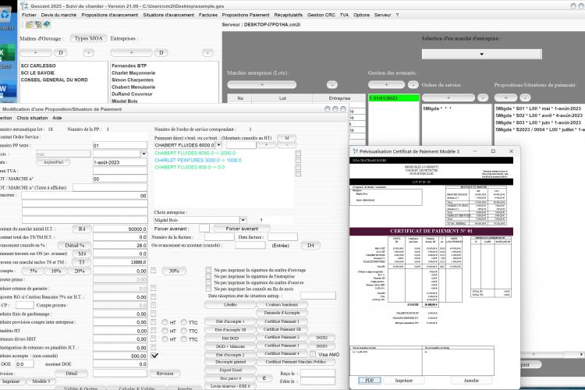
Task: Click the 20% acompte button
Action: pos(79,271)
